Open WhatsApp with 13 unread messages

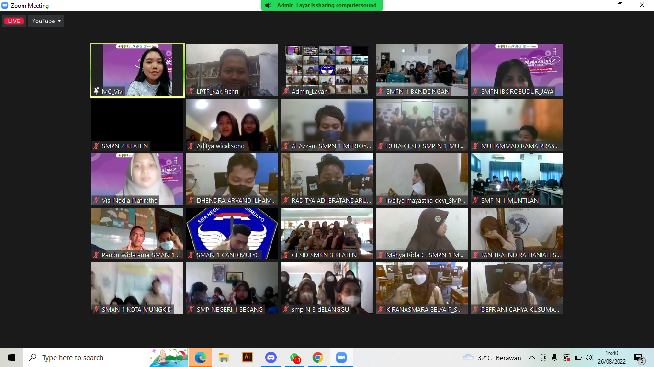click(294, 357)
